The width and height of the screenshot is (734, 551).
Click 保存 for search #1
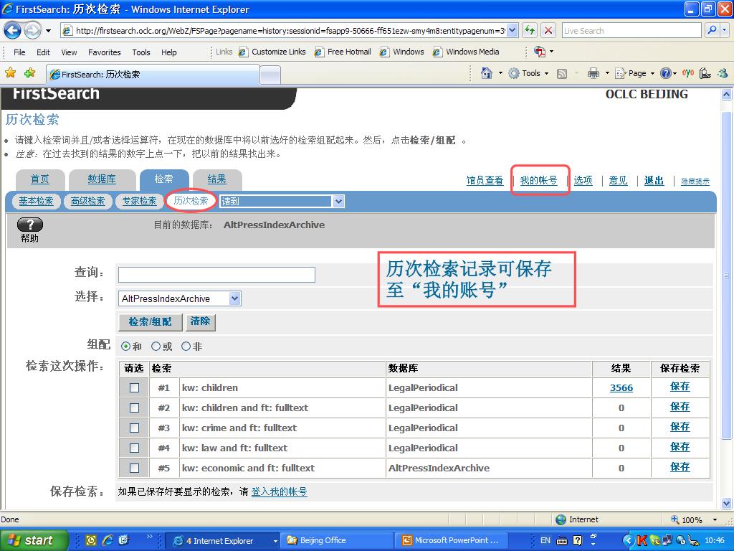pos(680,387)
